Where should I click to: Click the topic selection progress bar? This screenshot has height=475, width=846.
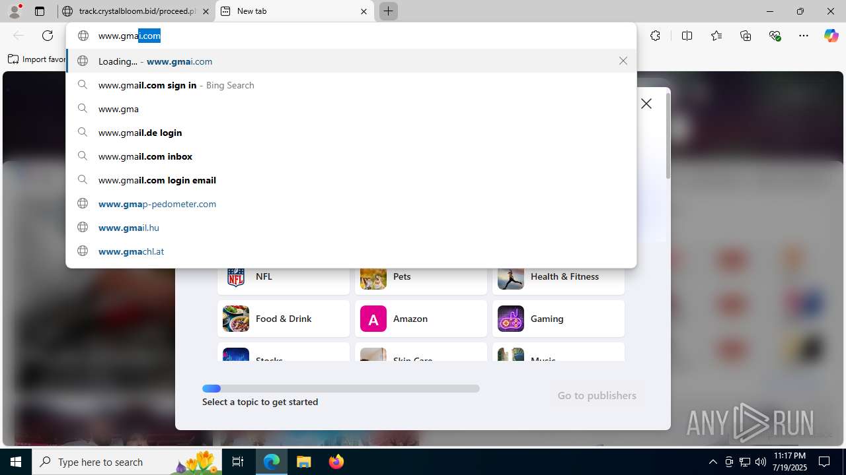341,389
